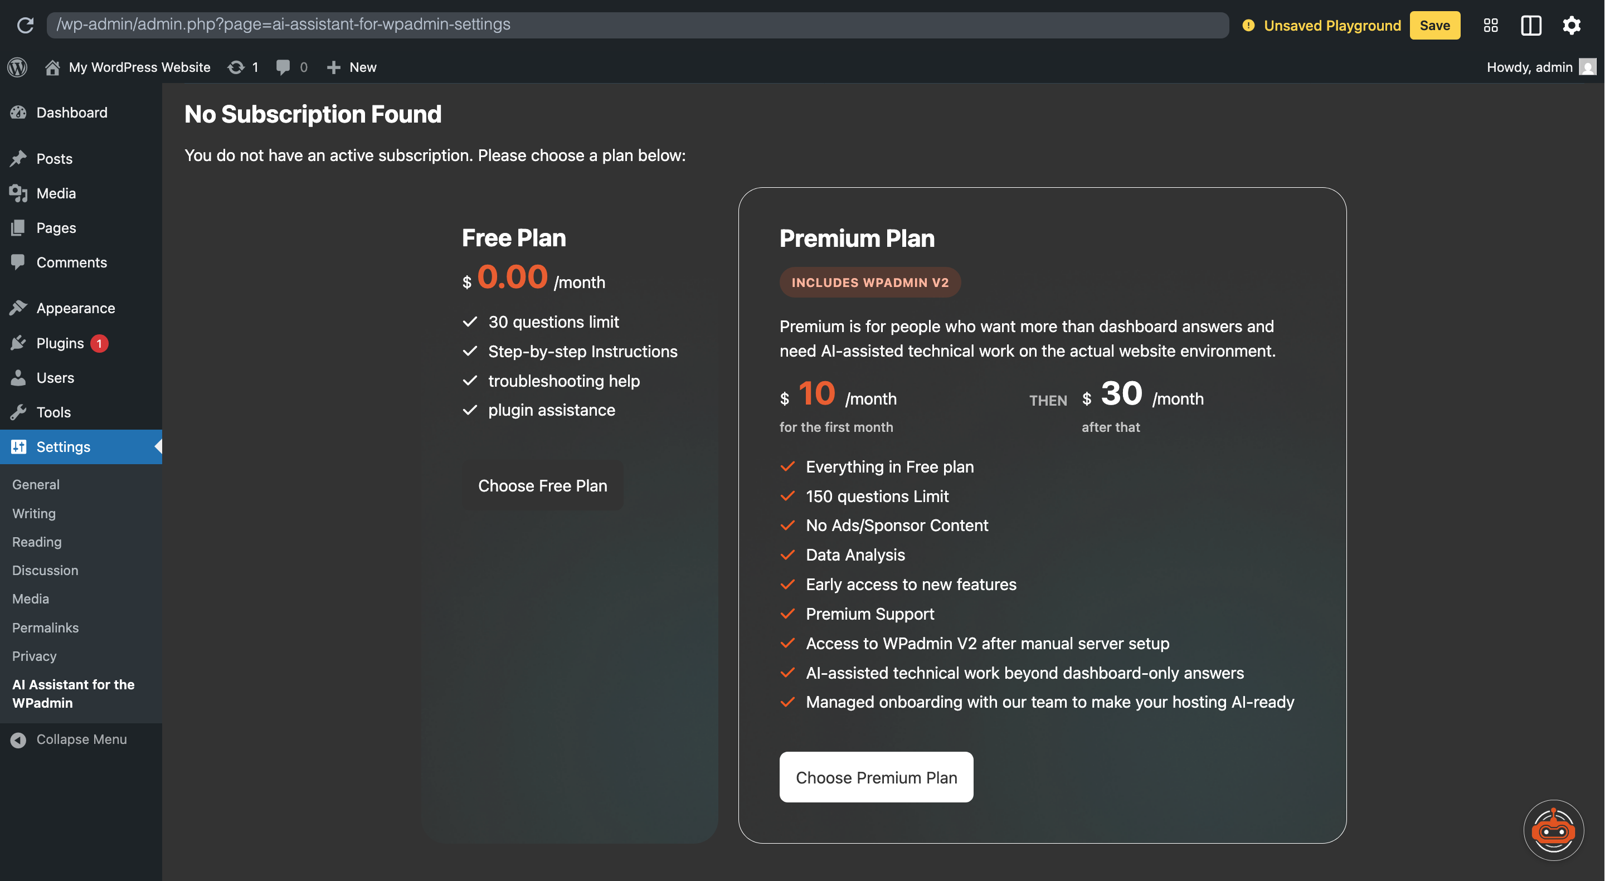The height and width of the screenshot is (881, 1605).
Task: Click the No Subscription Found heading
Action: click(313, 114)
